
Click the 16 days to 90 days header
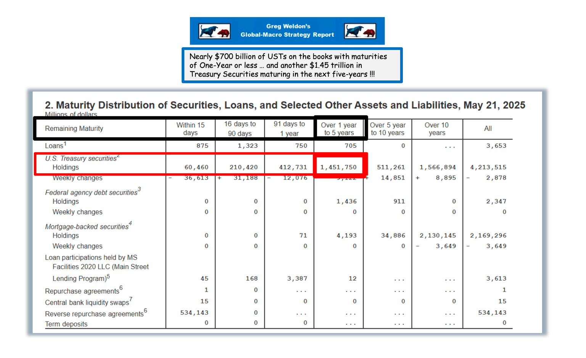coord(240,129)
